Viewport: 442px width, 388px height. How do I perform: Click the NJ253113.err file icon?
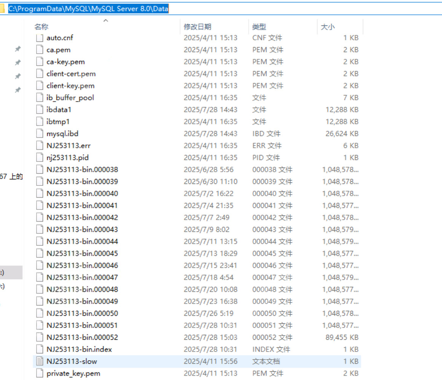(40, 146)
